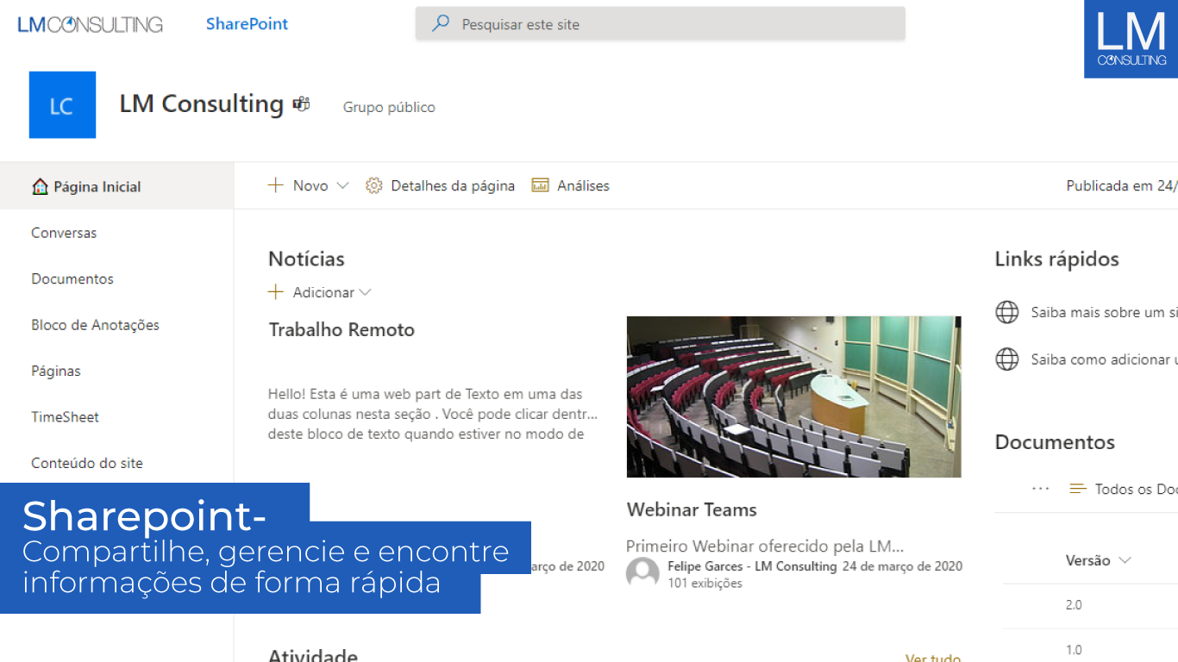
Task: Click the Trabalho Remoto description text
Action: [433, 414]
